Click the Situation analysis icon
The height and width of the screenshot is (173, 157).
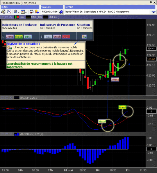(84, 36)
